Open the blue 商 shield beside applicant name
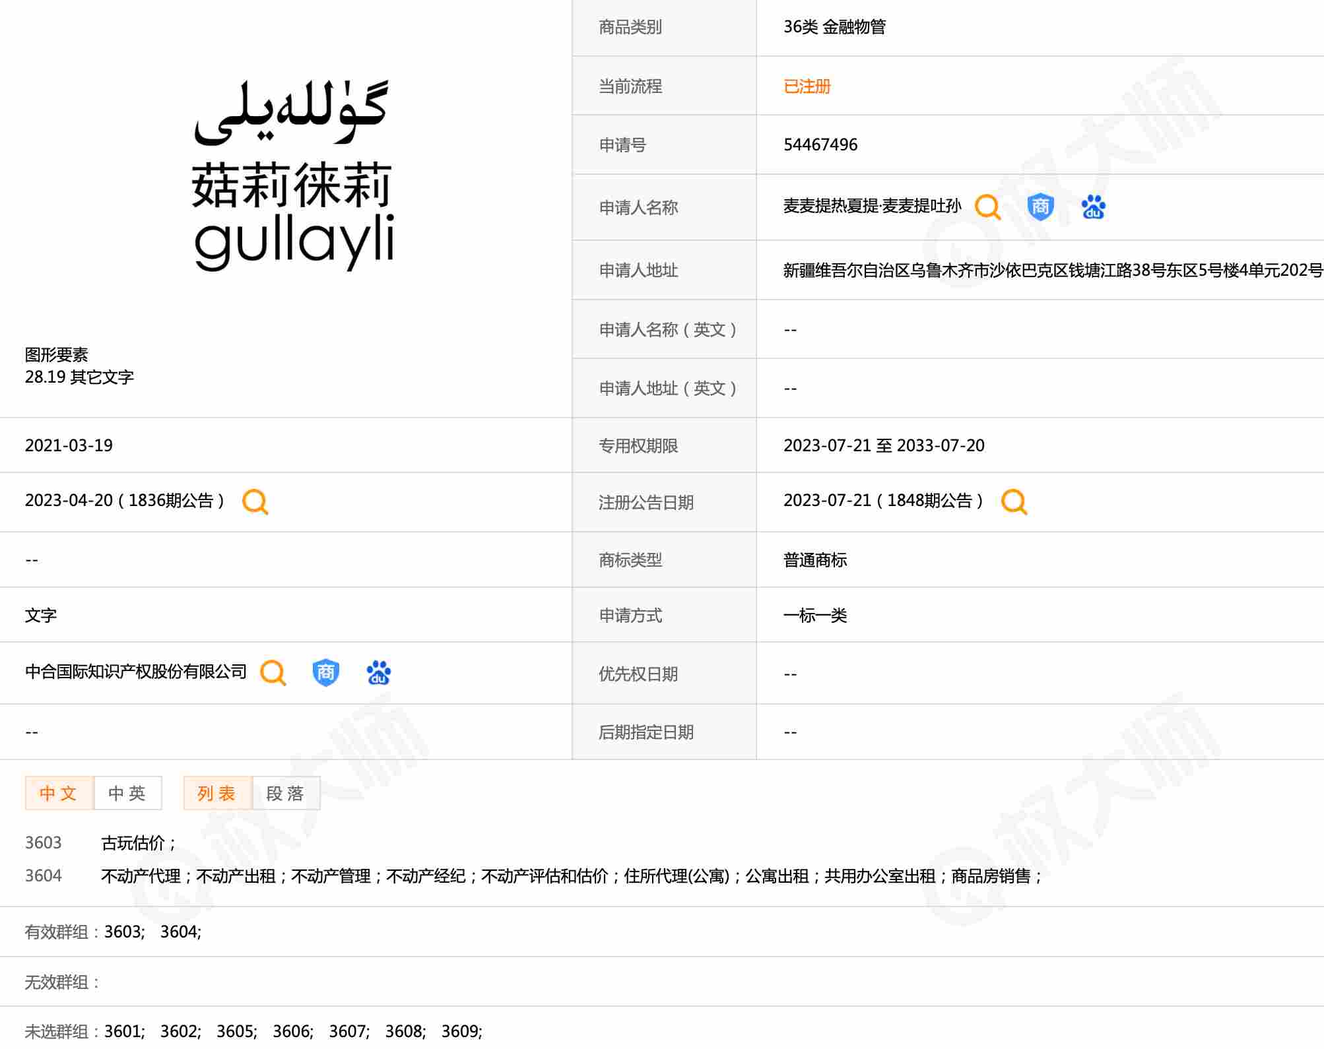1324x1049 pixels. (x=1040, y=207)
